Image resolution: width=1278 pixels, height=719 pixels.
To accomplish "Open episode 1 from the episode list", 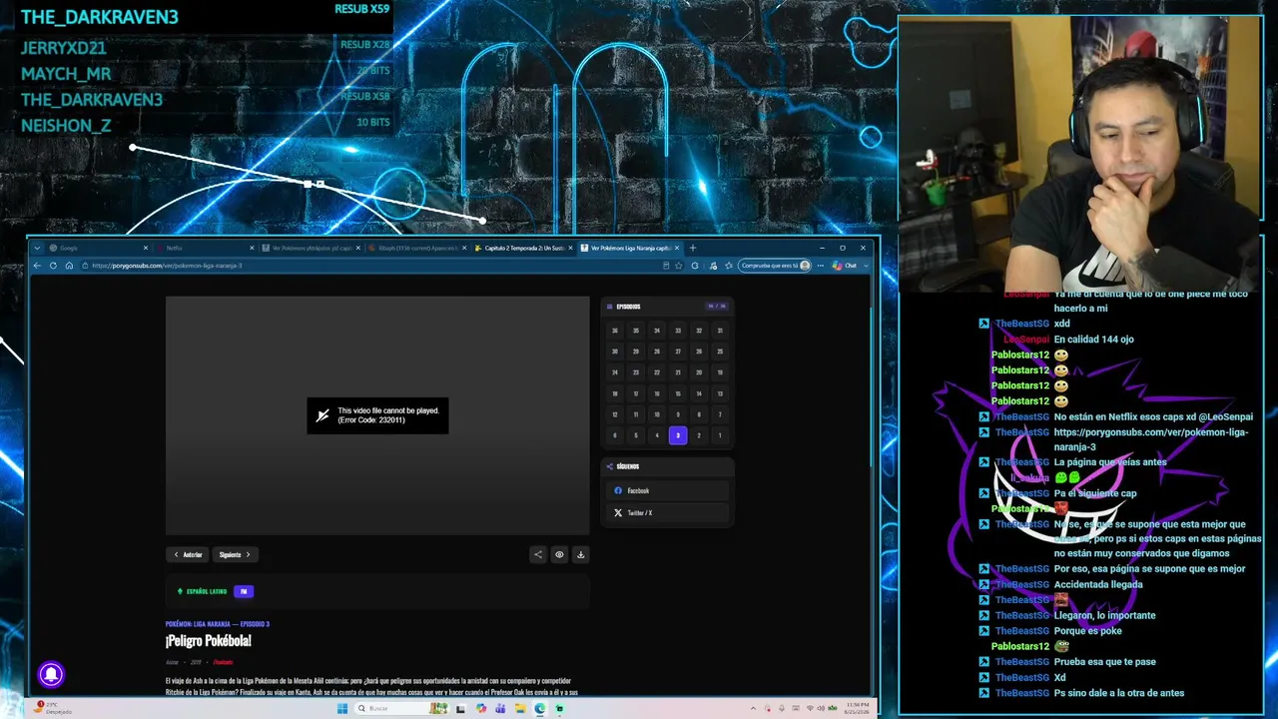I will 720,435.
